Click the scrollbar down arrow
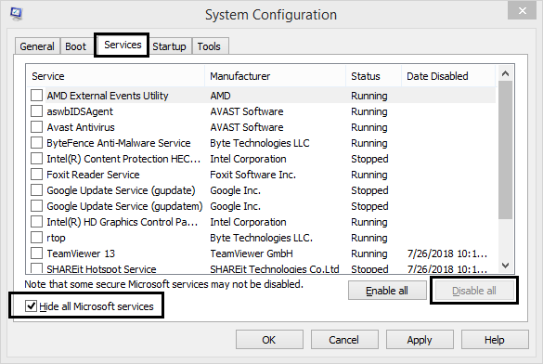The image size is (543, 364). pyautogui.click(x=505, y=266)
